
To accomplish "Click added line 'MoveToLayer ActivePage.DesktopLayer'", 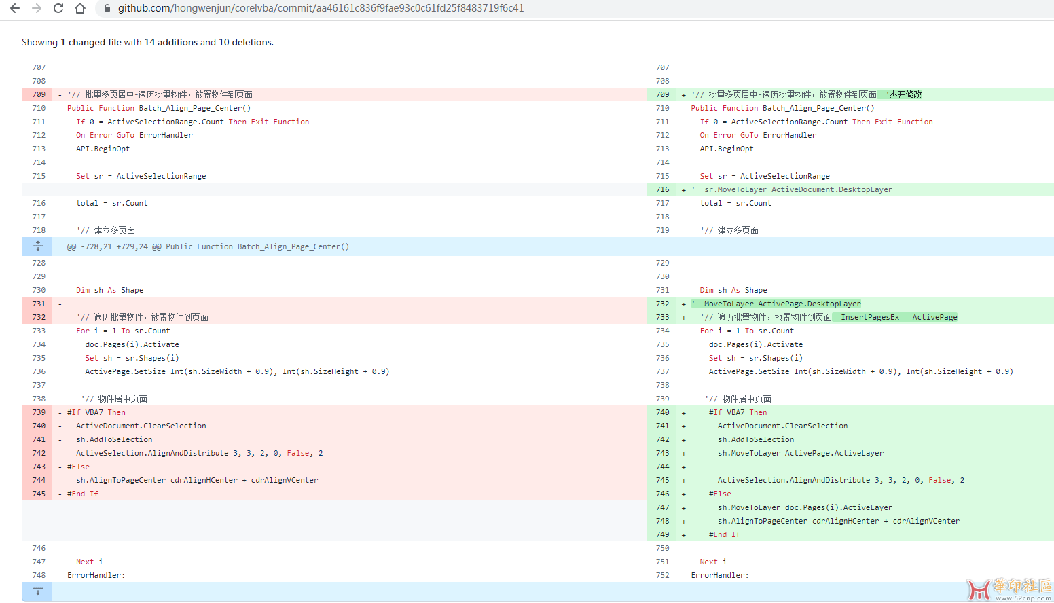I will [782, 304].
